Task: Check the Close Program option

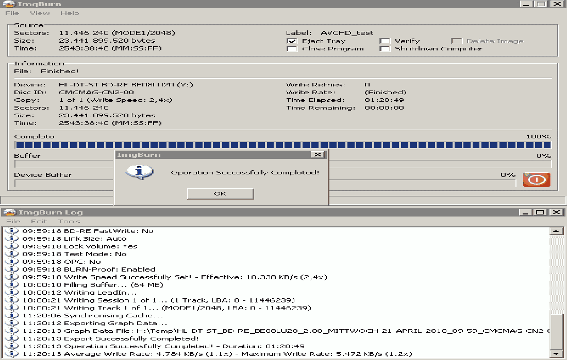Action: pyautogui.click(x=292, y=49)
